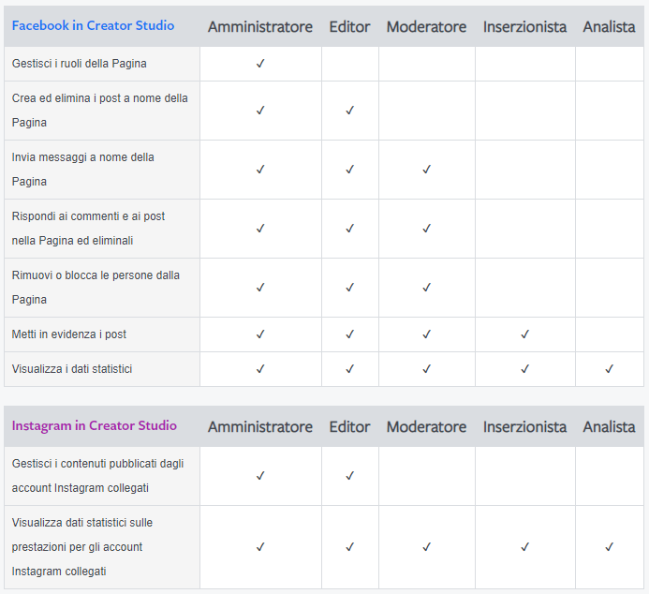649x594 pixels.
Task: Select the Analista header in Facebook table
Action: [x=610, y=27]
